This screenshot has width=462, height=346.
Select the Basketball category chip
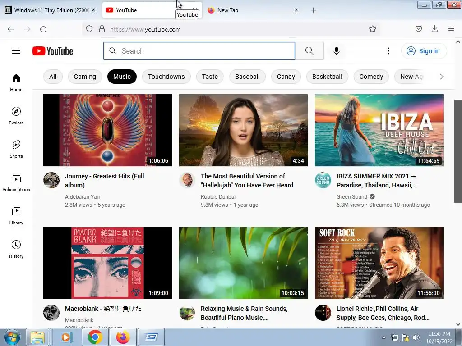(x=327, y=77)
